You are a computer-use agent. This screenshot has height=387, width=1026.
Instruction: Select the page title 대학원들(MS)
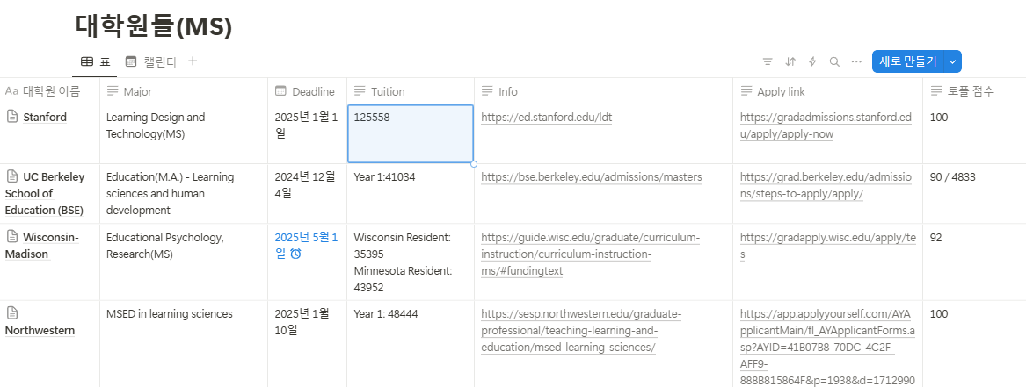(154, 26)
